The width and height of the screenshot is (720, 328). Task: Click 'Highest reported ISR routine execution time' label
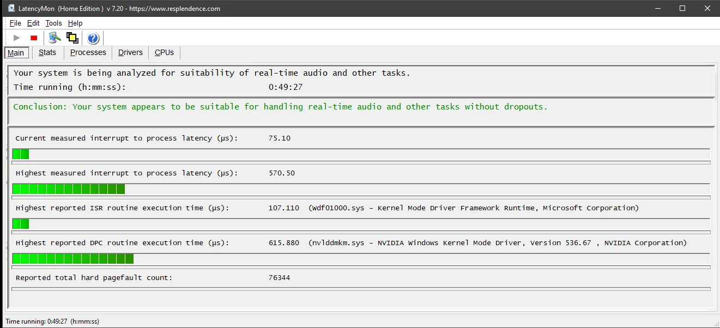tap(123, 208)
